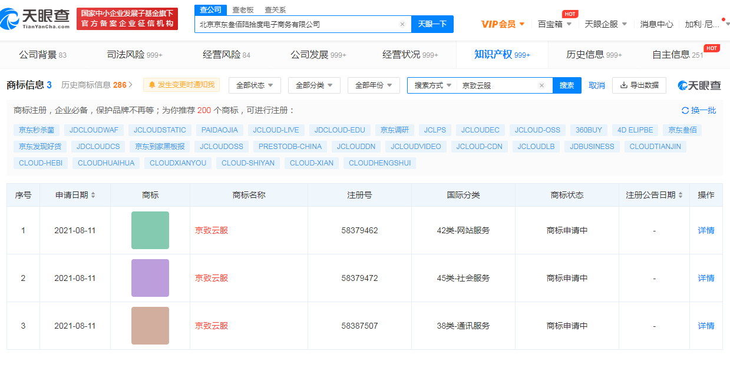The image size is (730, 384).
Task: Click the 42类-网站服务 classification cell
Action: [x=463, y=230]
